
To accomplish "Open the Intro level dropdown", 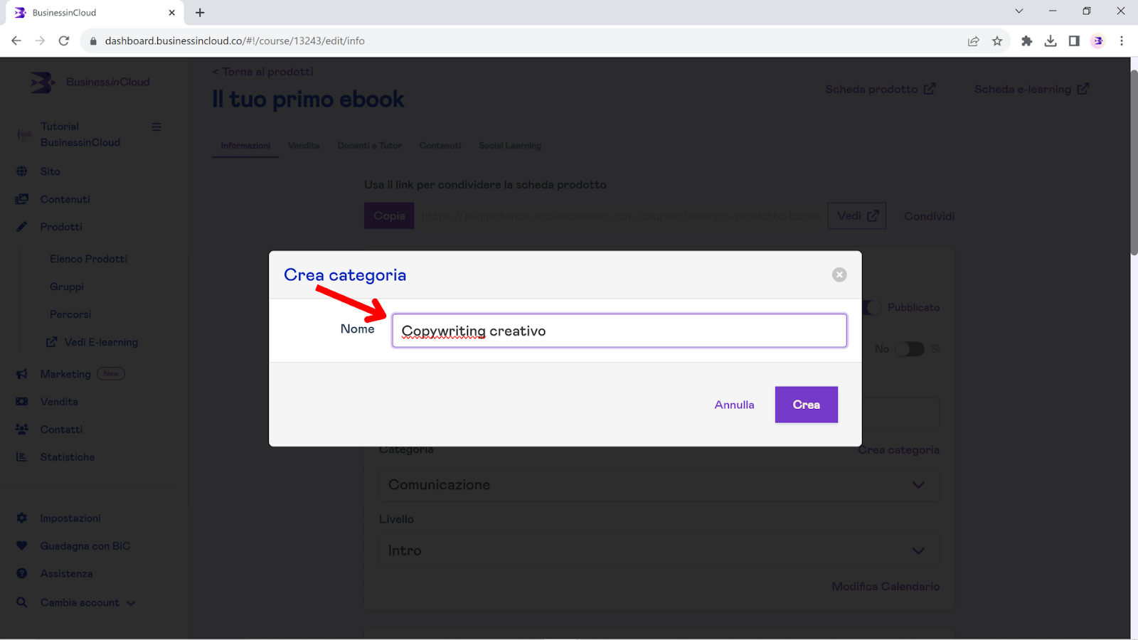I will (659, 551).
